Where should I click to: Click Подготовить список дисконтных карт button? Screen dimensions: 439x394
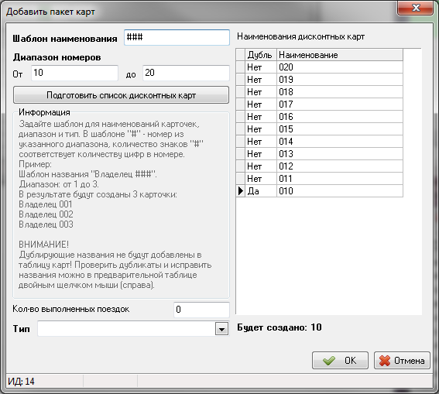click(x=121, y=95)
